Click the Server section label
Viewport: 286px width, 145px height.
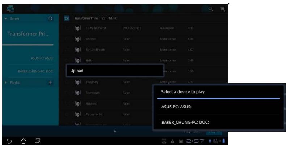(x=14, y=18)
